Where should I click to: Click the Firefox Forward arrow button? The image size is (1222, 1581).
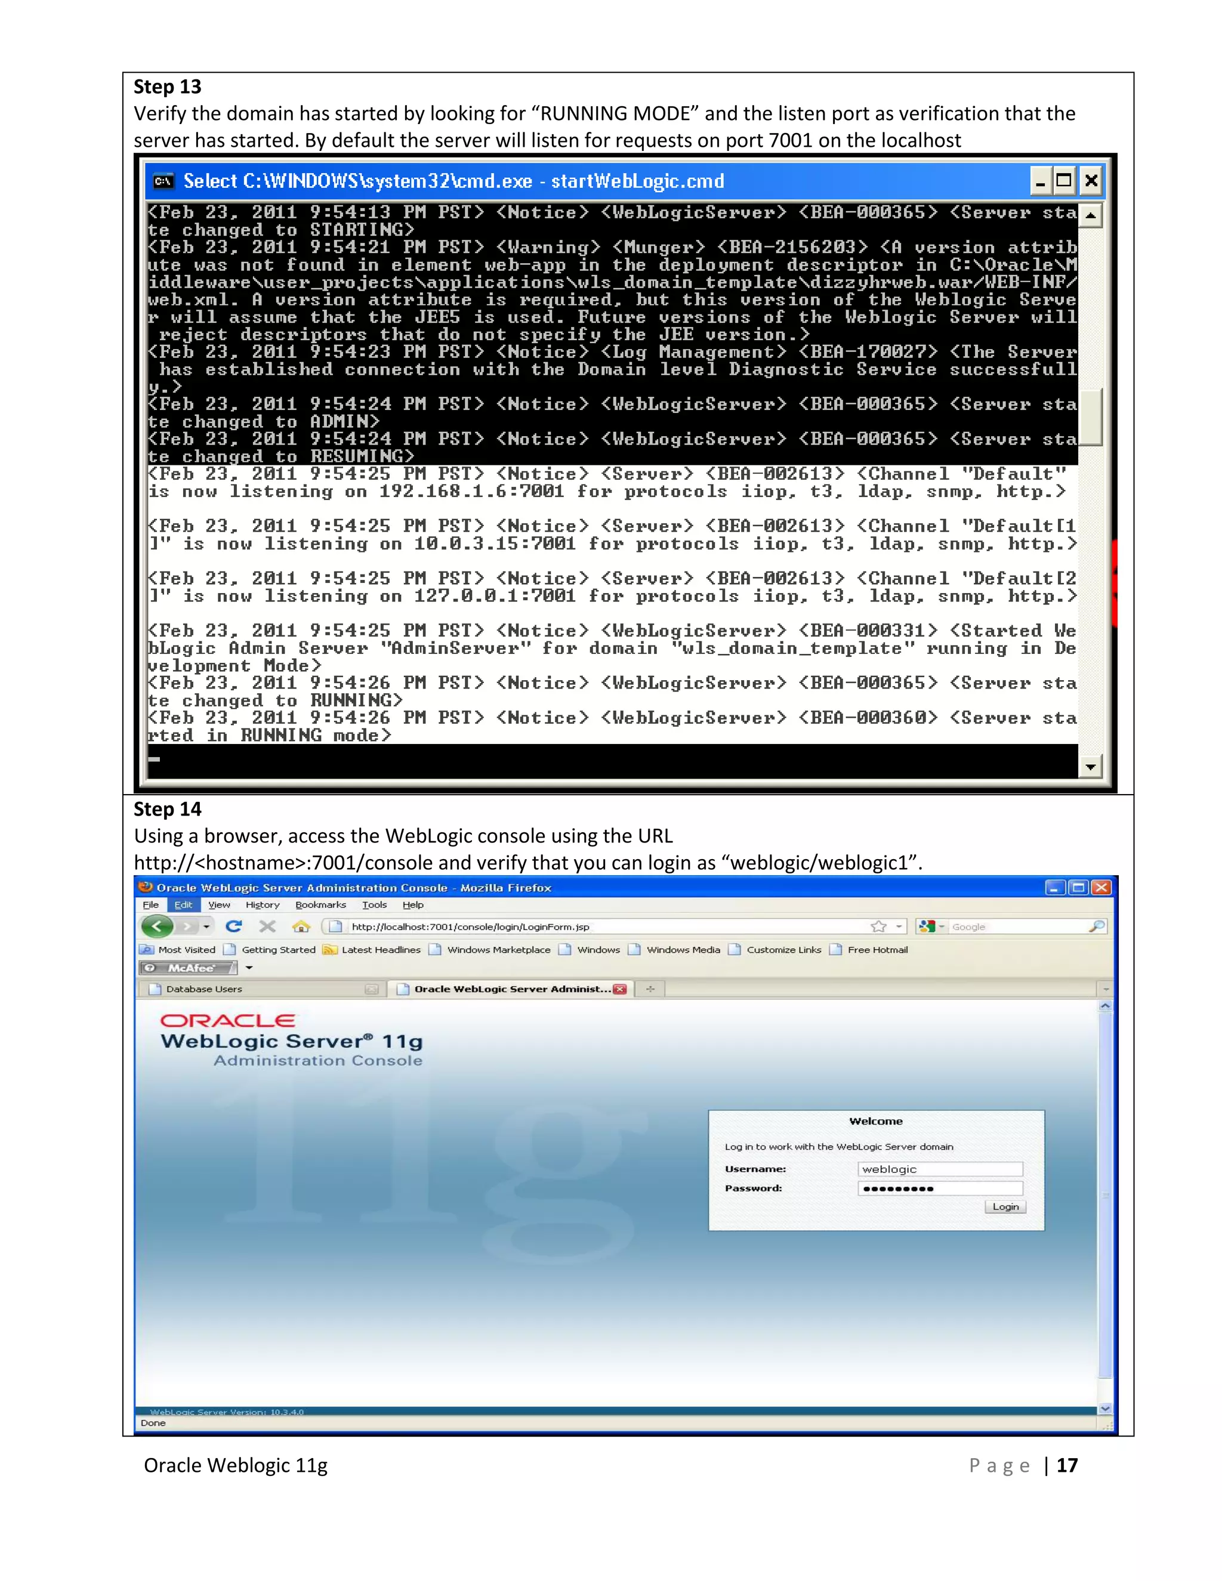(x=187, y=927)
